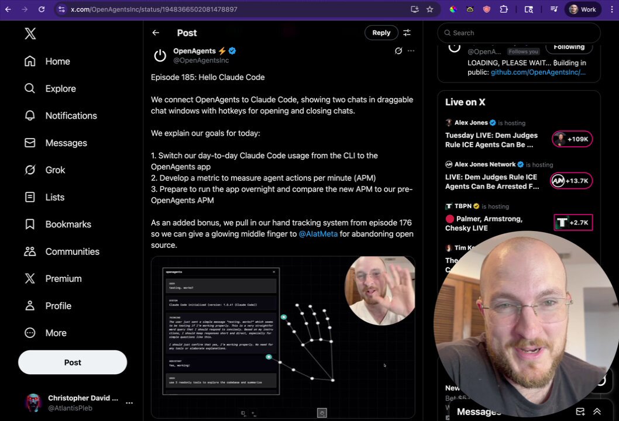Open the Notifications bell icon
The width and height of the screenshot is (619, 421).
(30, 116)
